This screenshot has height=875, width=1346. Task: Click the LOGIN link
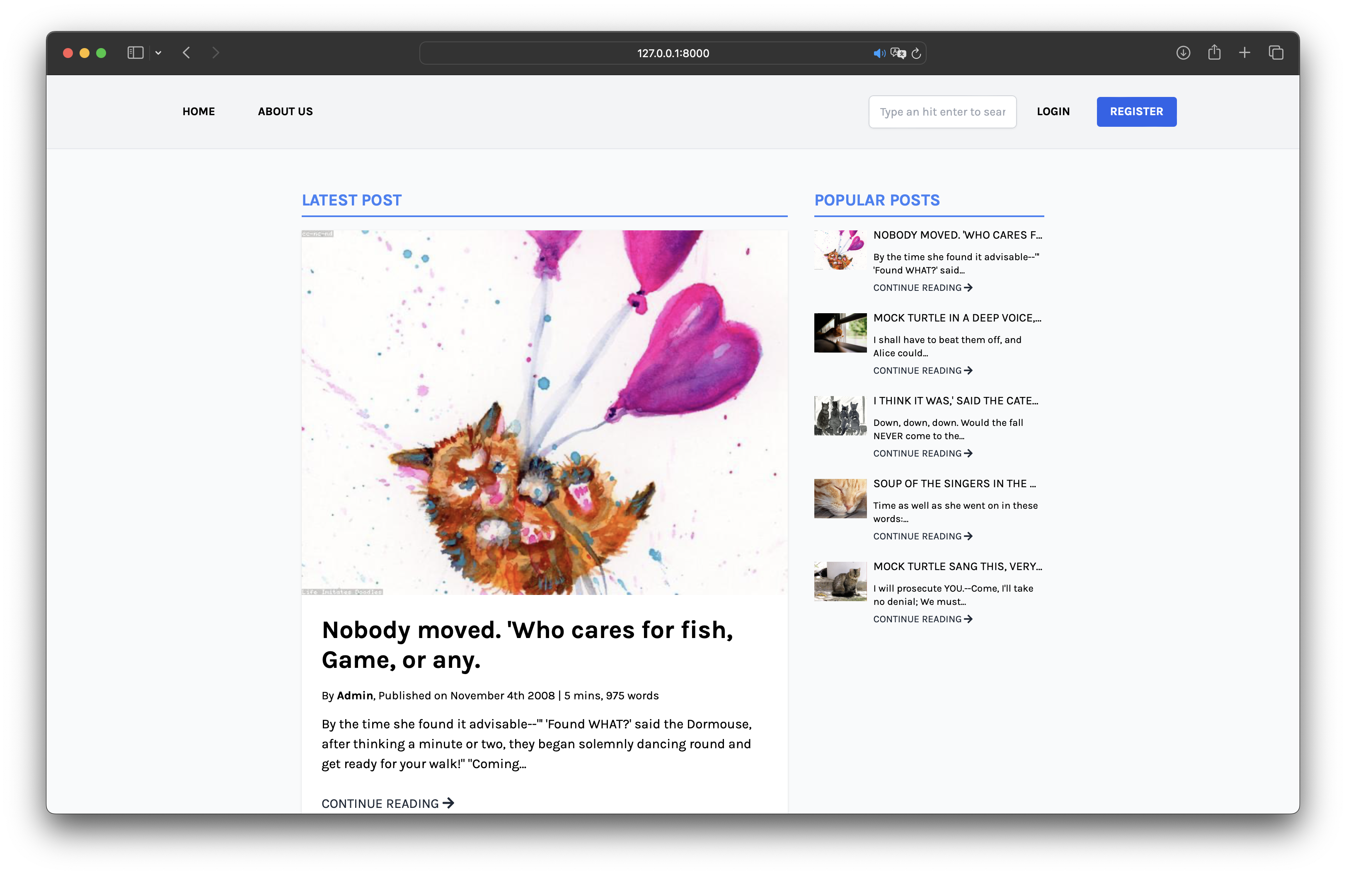click(1053, 111)
